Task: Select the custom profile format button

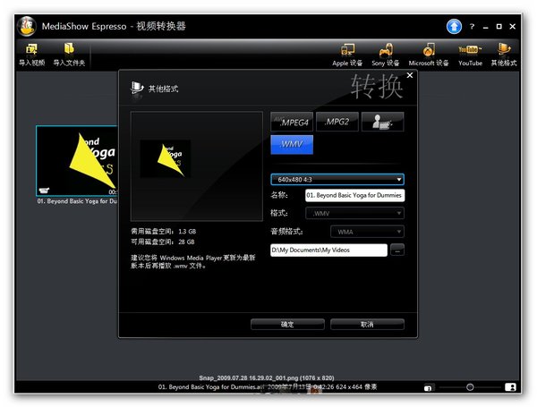Action: (382, 122)
